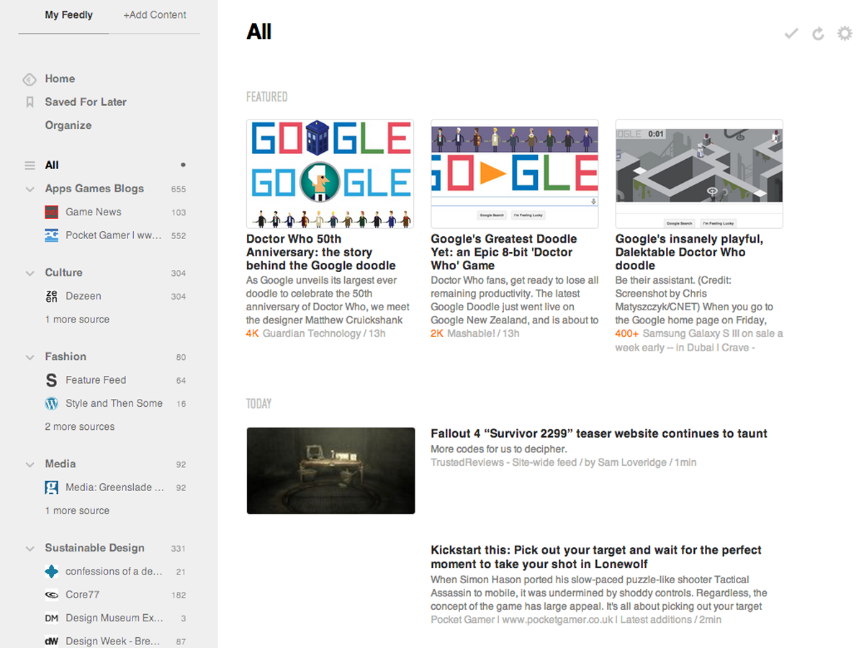Open settings gear icon
This screenshot has width=864, height=648.
point(845,33)
